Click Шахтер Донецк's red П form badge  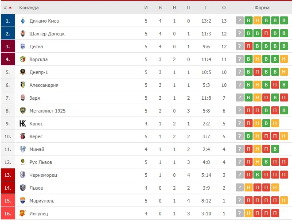266,34
